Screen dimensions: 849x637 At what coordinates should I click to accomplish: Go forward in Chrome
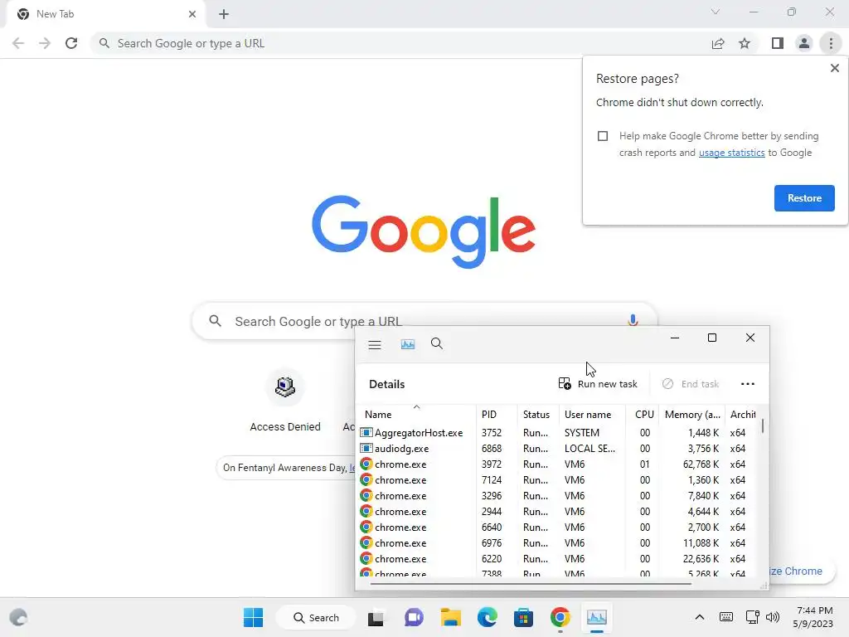click(x=45, y=43)
